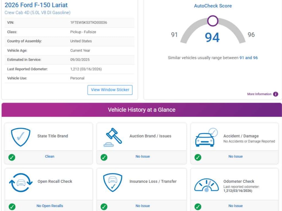Click No Issue under Accident / Damage

click(235, 156)
